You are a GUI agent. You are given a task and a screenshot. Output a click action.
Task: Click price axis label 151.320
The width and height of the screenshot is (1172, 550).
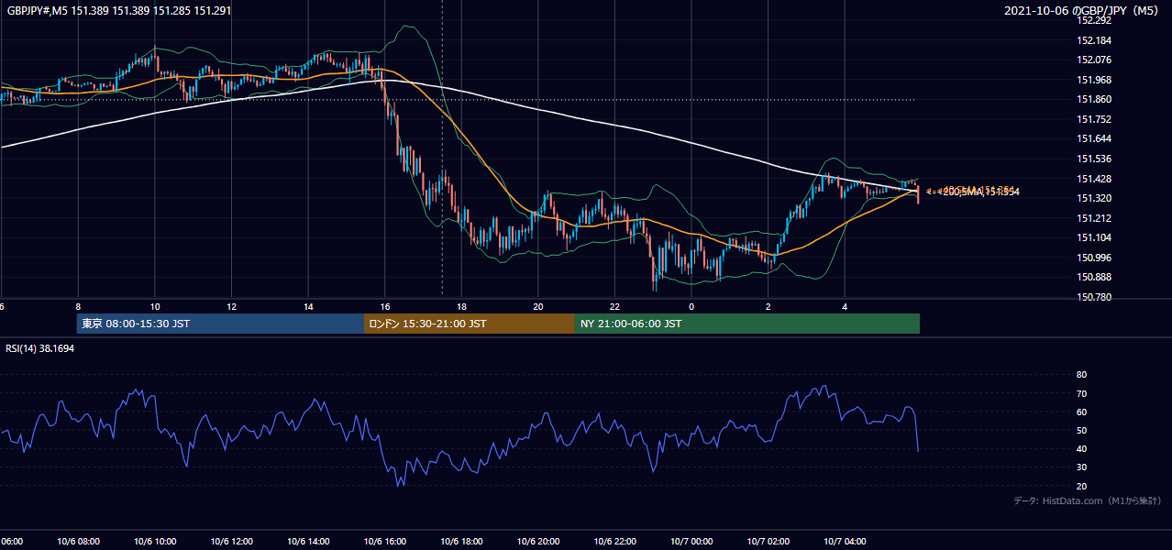(1094, 198)
